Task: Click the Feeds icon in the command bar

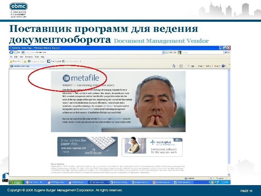Action: 181,66
